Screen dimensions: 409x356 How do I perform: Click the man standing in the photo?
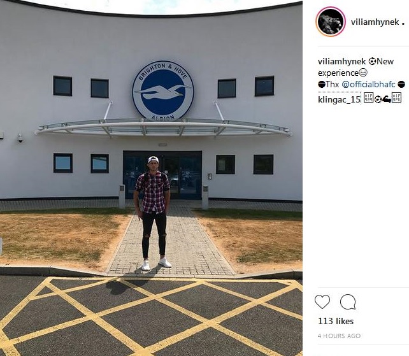[153, 213]
